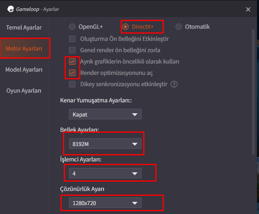Image resolution: width=259 pixels, height=214 pixels.
Task: Select the DirectX+ rendering option
Action: click(x=125, y=27)
